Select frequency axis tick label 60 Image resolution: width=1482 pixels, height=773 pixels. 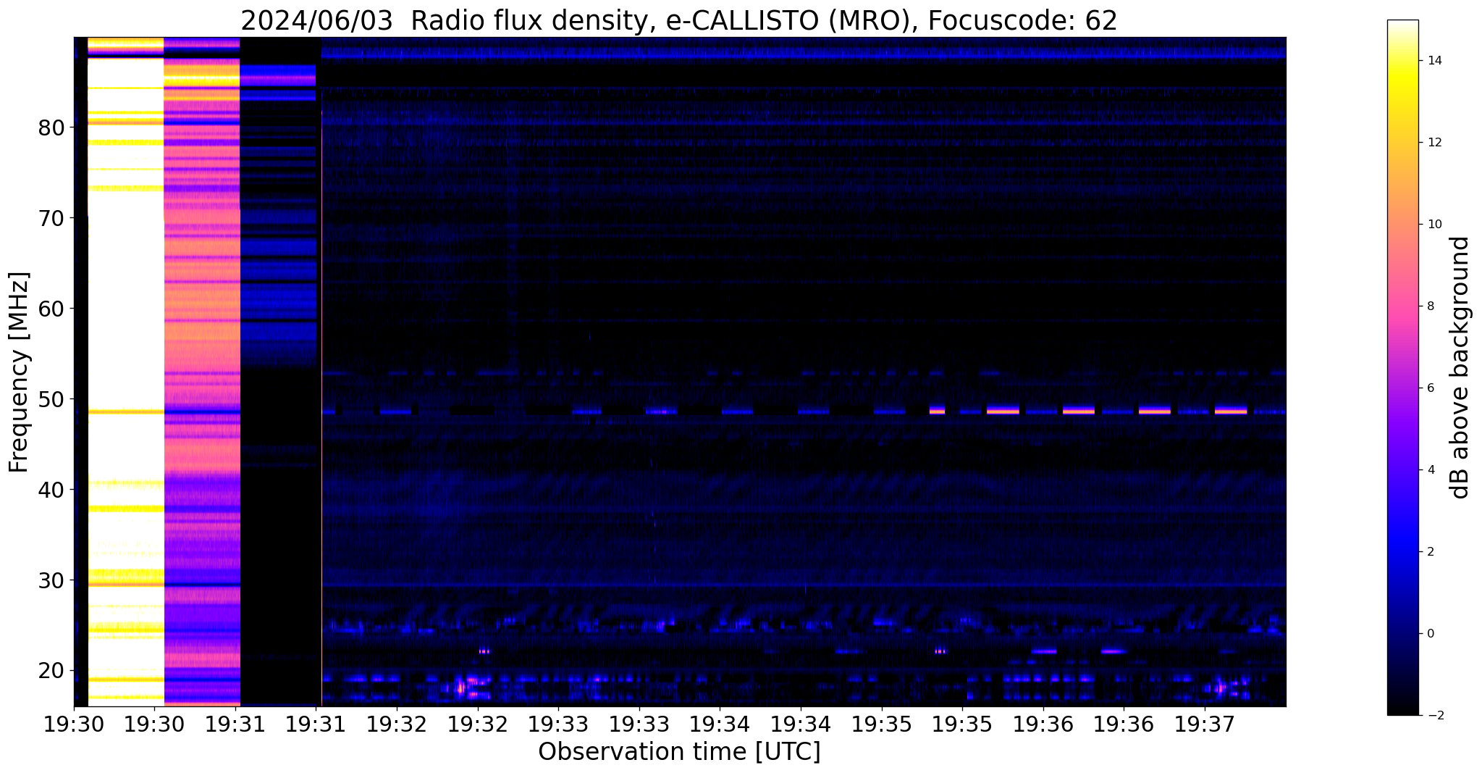[52, 309]
